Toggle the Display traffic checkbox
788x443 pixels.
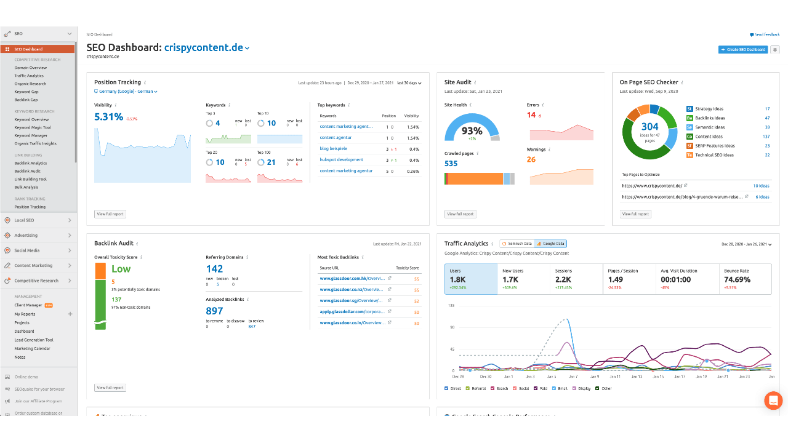click(x=574, y=389)
